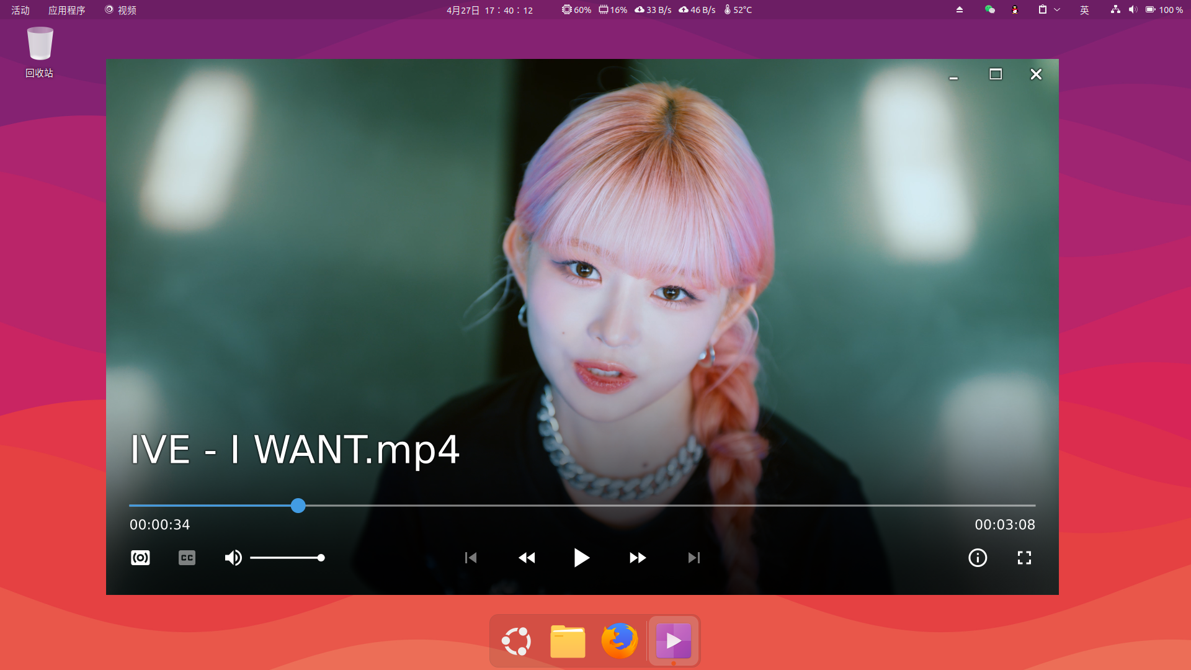Toggle the CC subtitles button
1191x670 pixels.
tap(187, 558)
